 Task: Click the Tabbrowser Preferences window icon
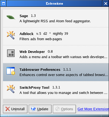tap(11, 71)
